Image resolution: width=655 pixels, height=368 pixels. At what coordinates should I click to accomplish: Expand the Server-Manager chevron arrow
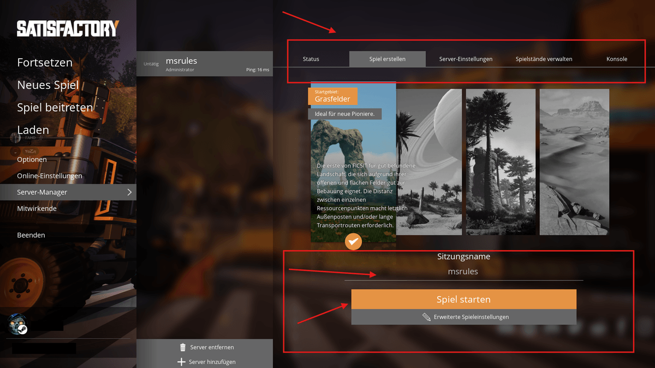[x=129, y=192]
